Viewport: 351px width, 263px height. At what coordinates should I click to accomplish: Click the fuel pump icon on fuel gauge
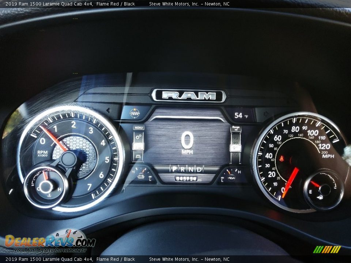tap(320, 197)
